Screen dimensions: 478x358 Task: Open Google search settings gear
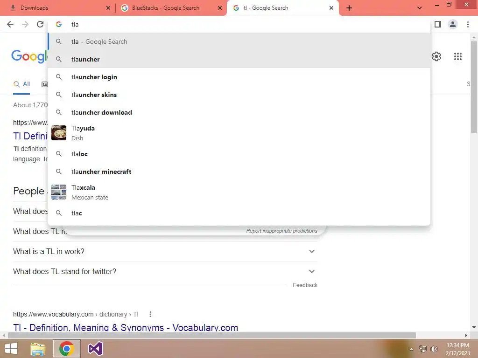click(436, 56)
